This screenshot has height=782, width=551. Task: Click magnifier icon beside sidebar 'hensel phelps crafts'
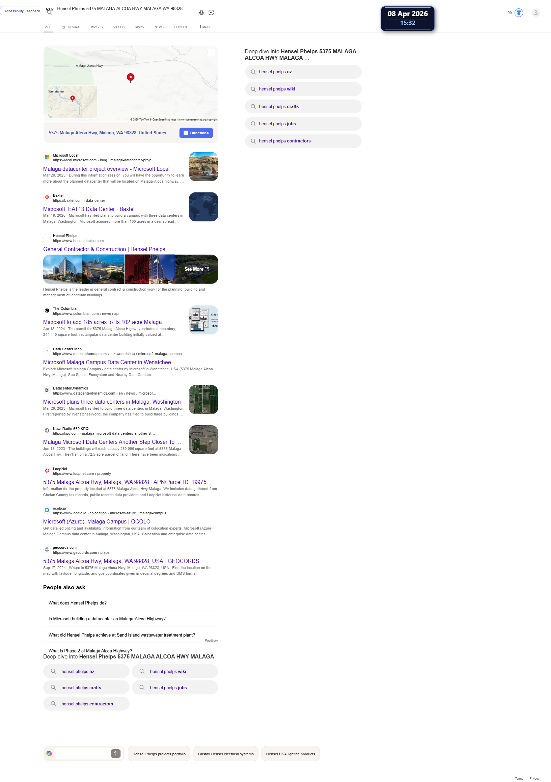[x=253, y=107]
